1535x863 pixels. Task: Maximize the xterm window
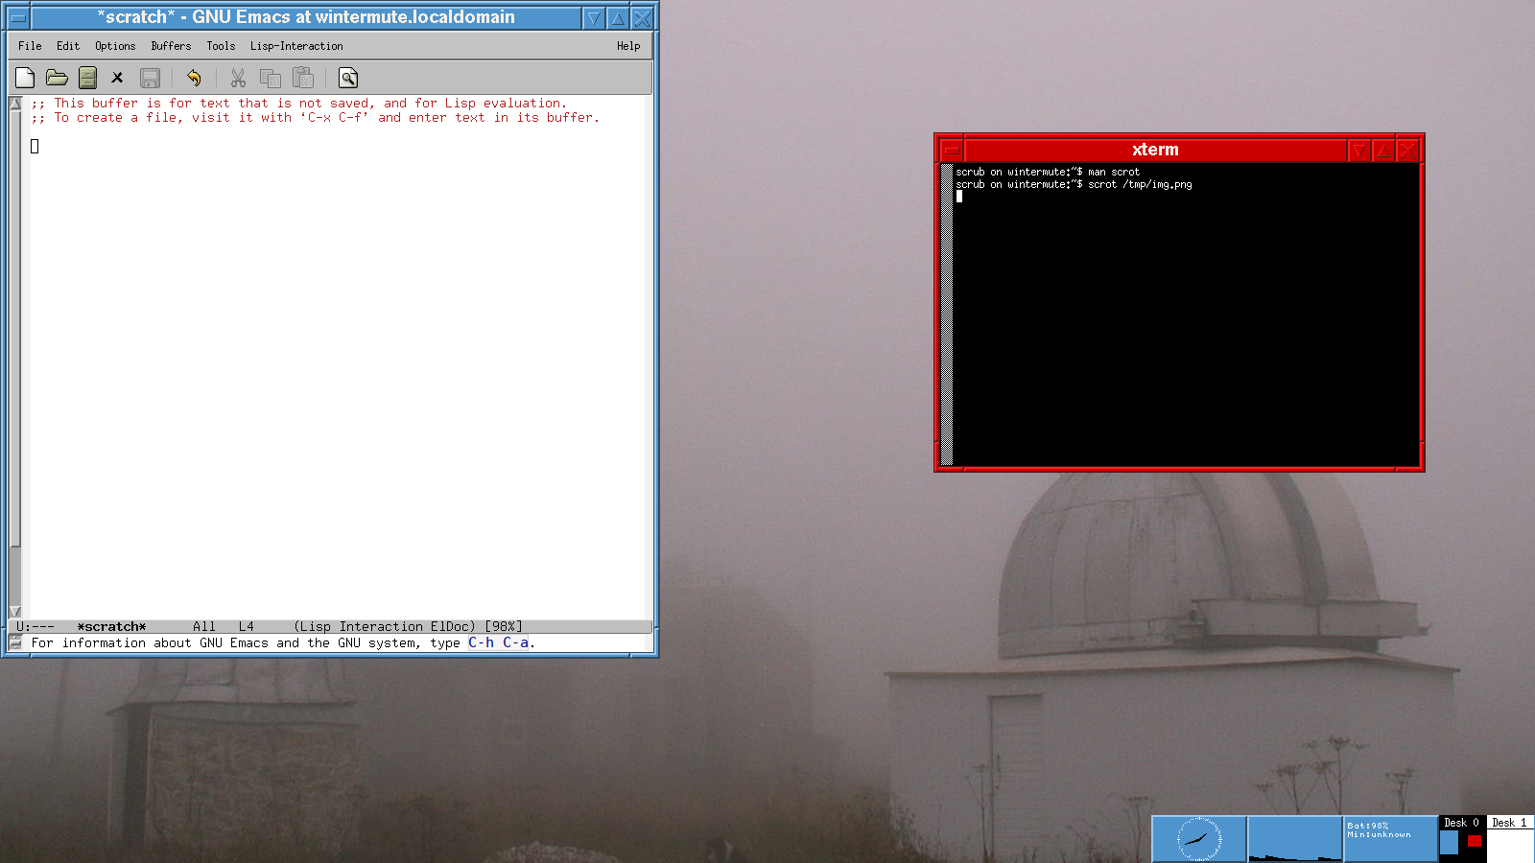point(1382,150)
